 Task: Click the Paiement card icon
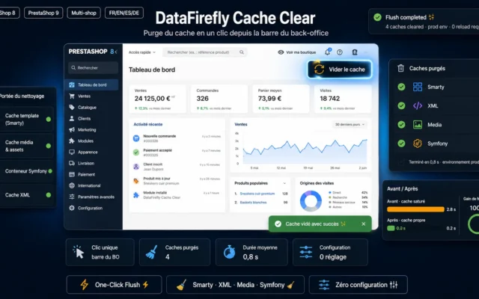coord(72,174)
